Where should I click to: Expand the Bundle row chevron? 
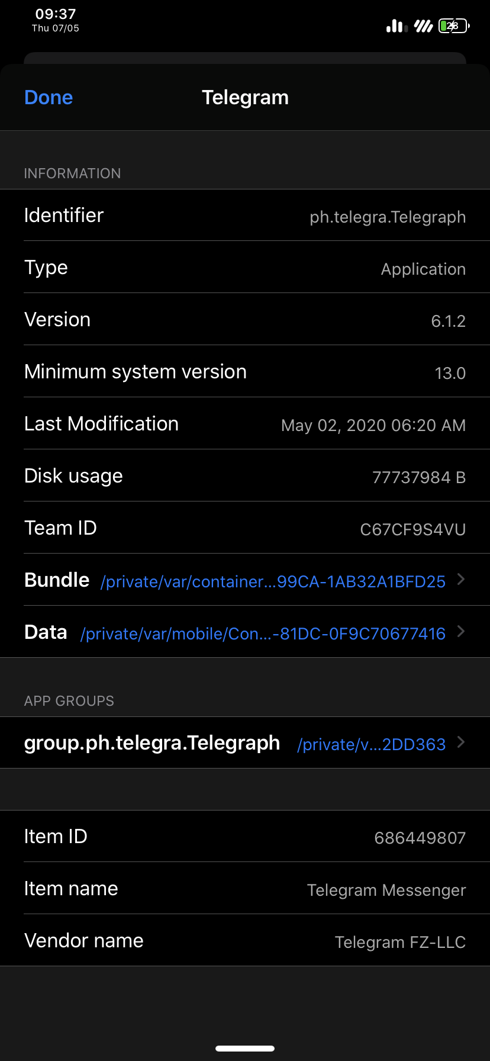point(462,580)
